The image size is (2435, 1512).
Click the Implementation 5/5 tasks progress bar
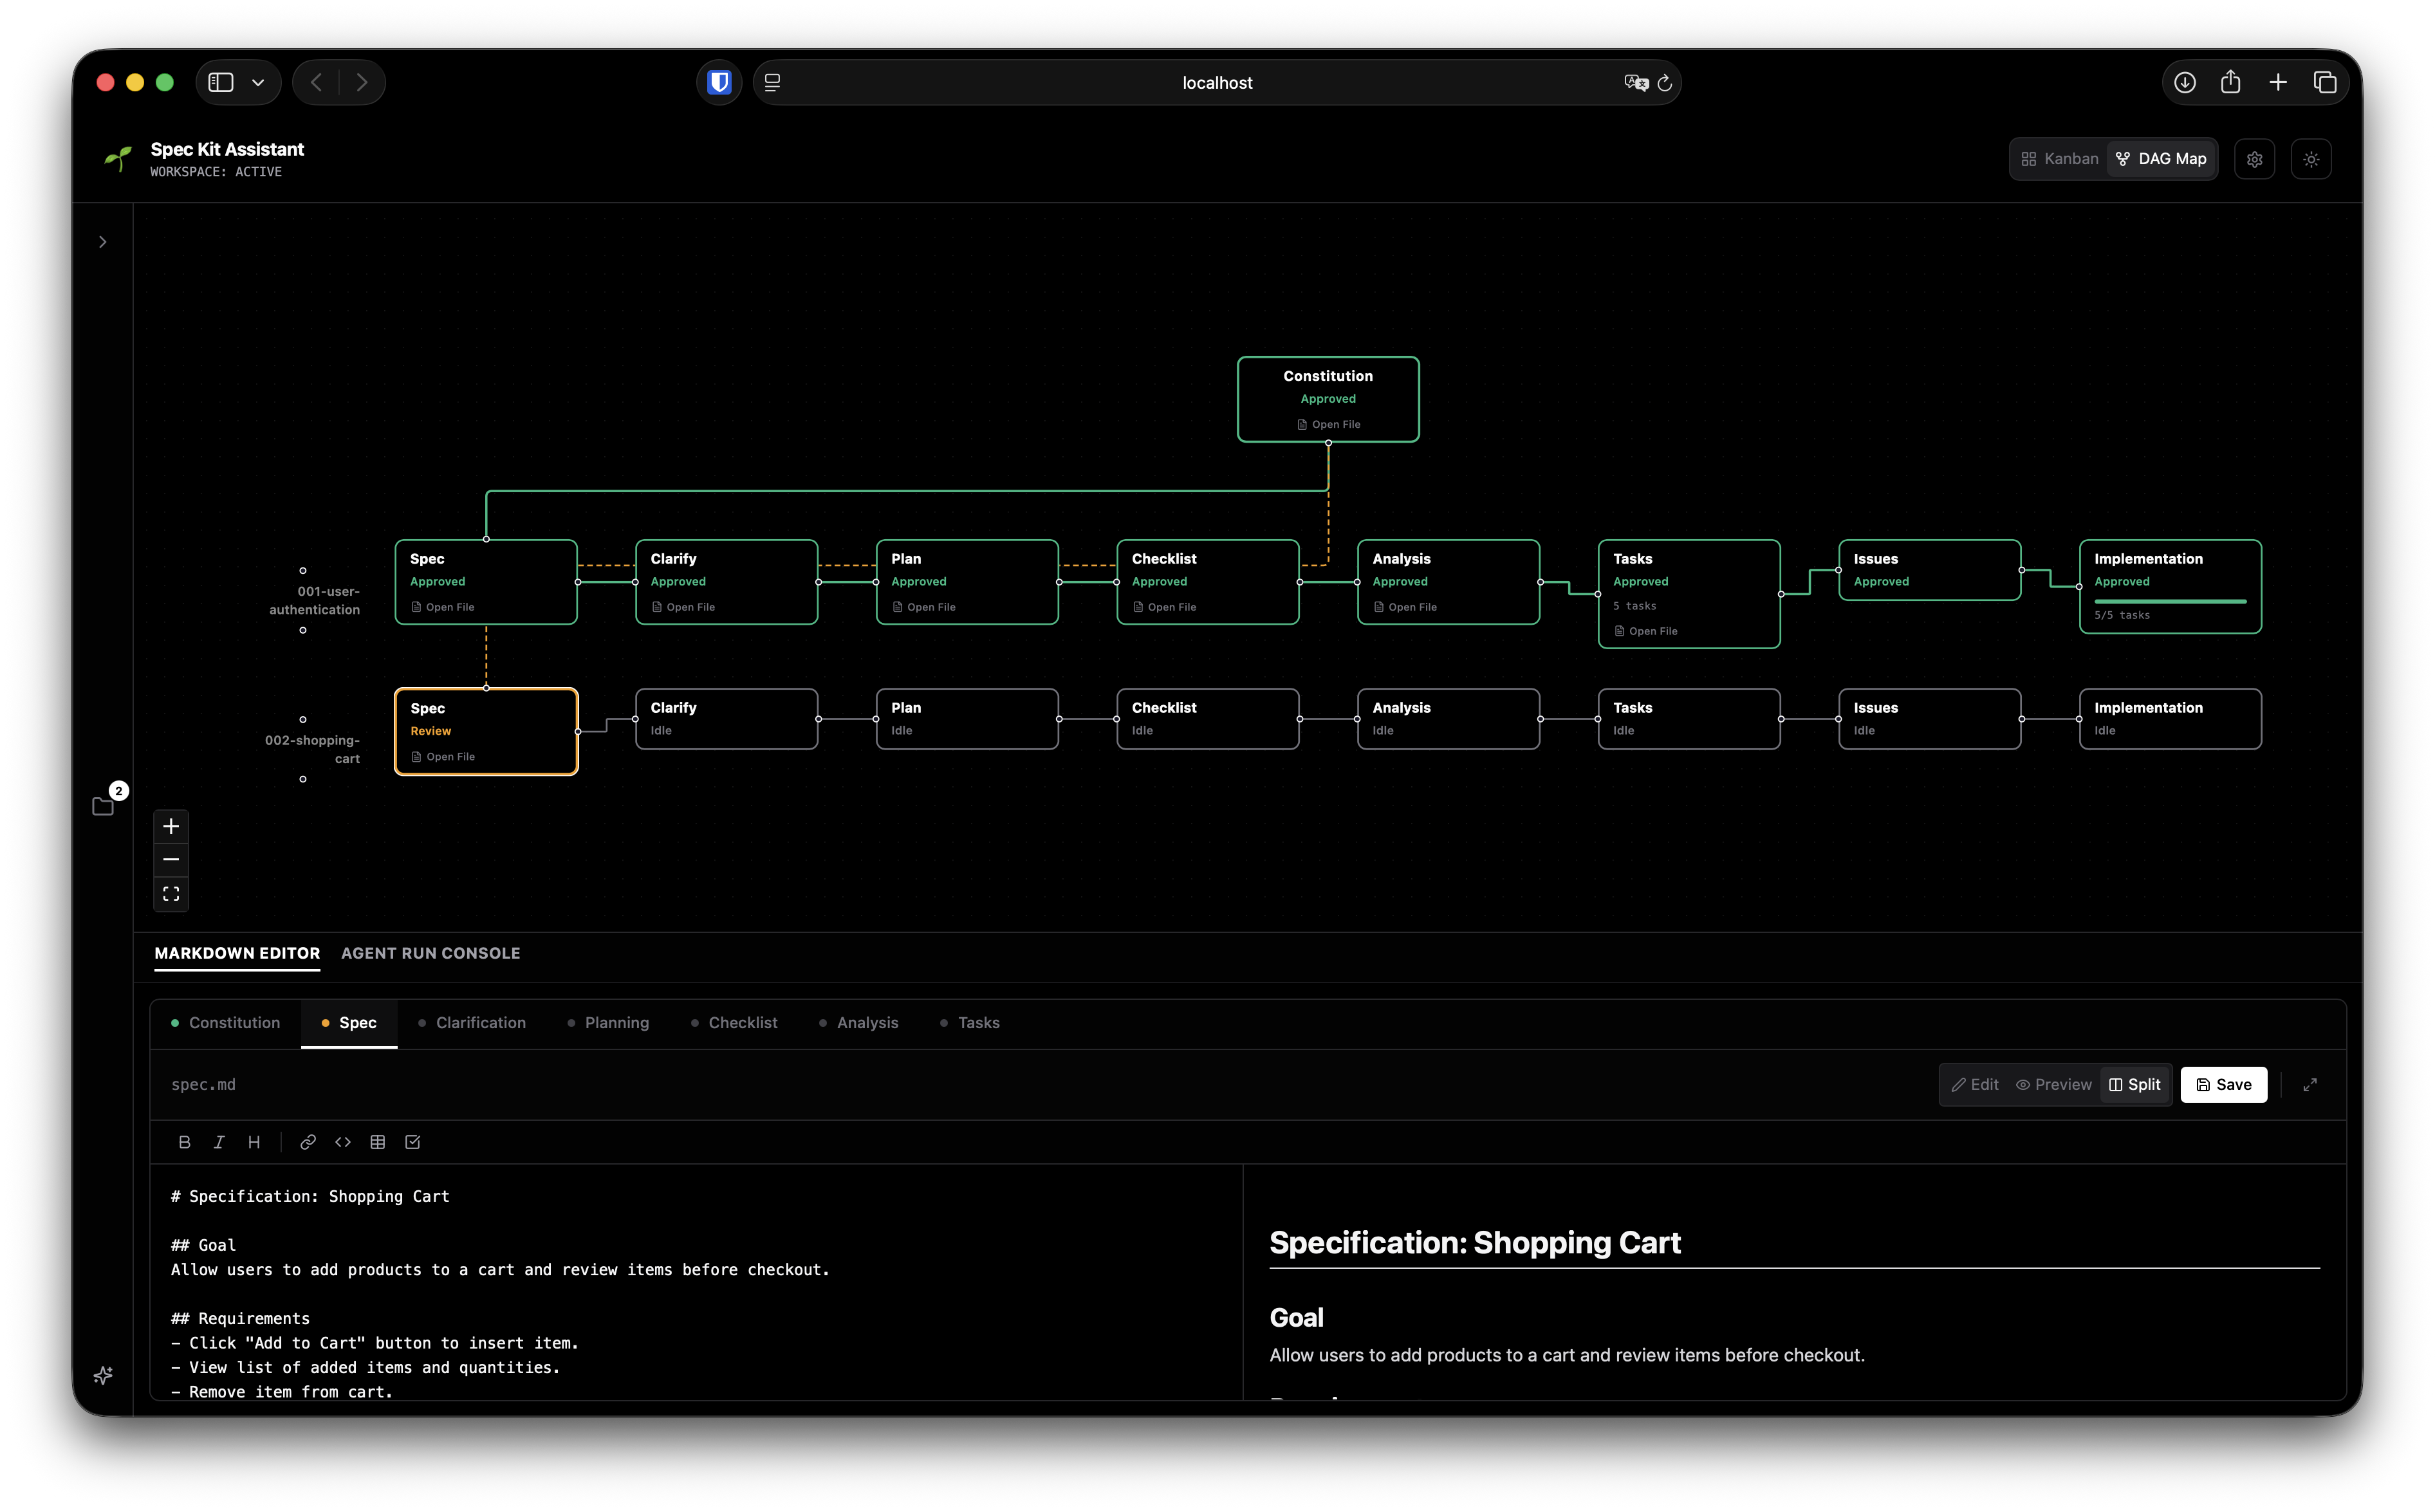click(2170, 601)
